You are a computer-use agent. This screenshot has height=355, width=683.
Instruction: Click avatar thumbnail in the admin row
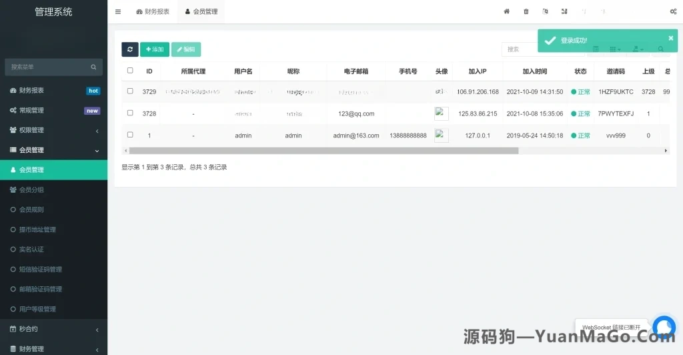(x=442, y=135)
